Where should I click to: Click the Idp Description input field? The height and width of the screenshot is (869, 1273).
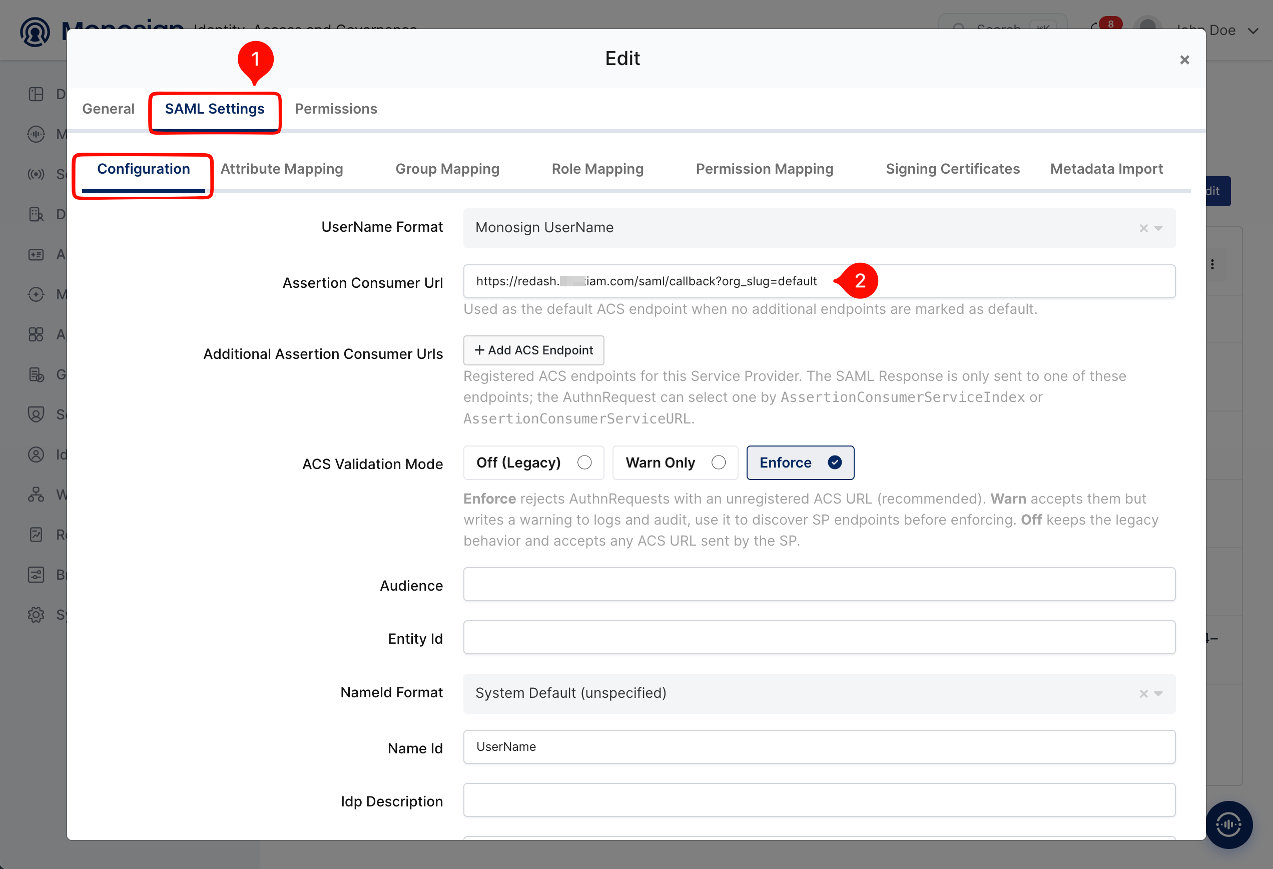click(x=819, y=800)
